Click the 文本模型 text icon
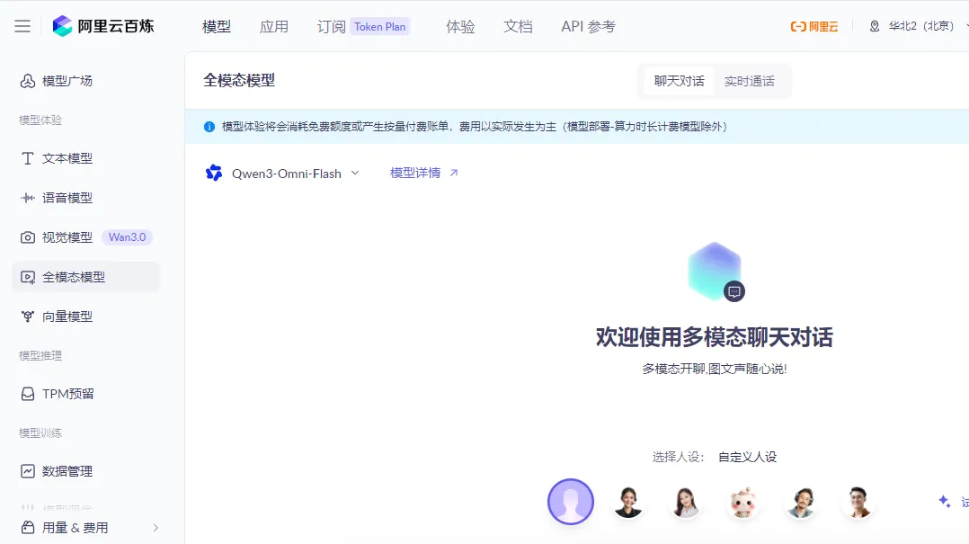The width and height of the screenshot is (969, 544). [28, 159]
